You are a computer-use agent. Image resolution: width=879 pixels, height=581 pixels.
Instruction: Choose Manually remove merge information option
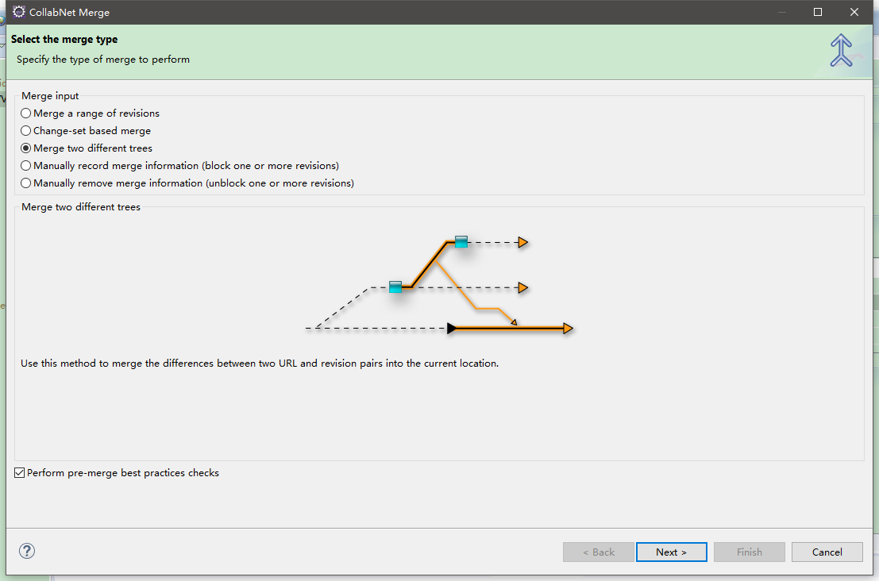(x=187, y=183)
